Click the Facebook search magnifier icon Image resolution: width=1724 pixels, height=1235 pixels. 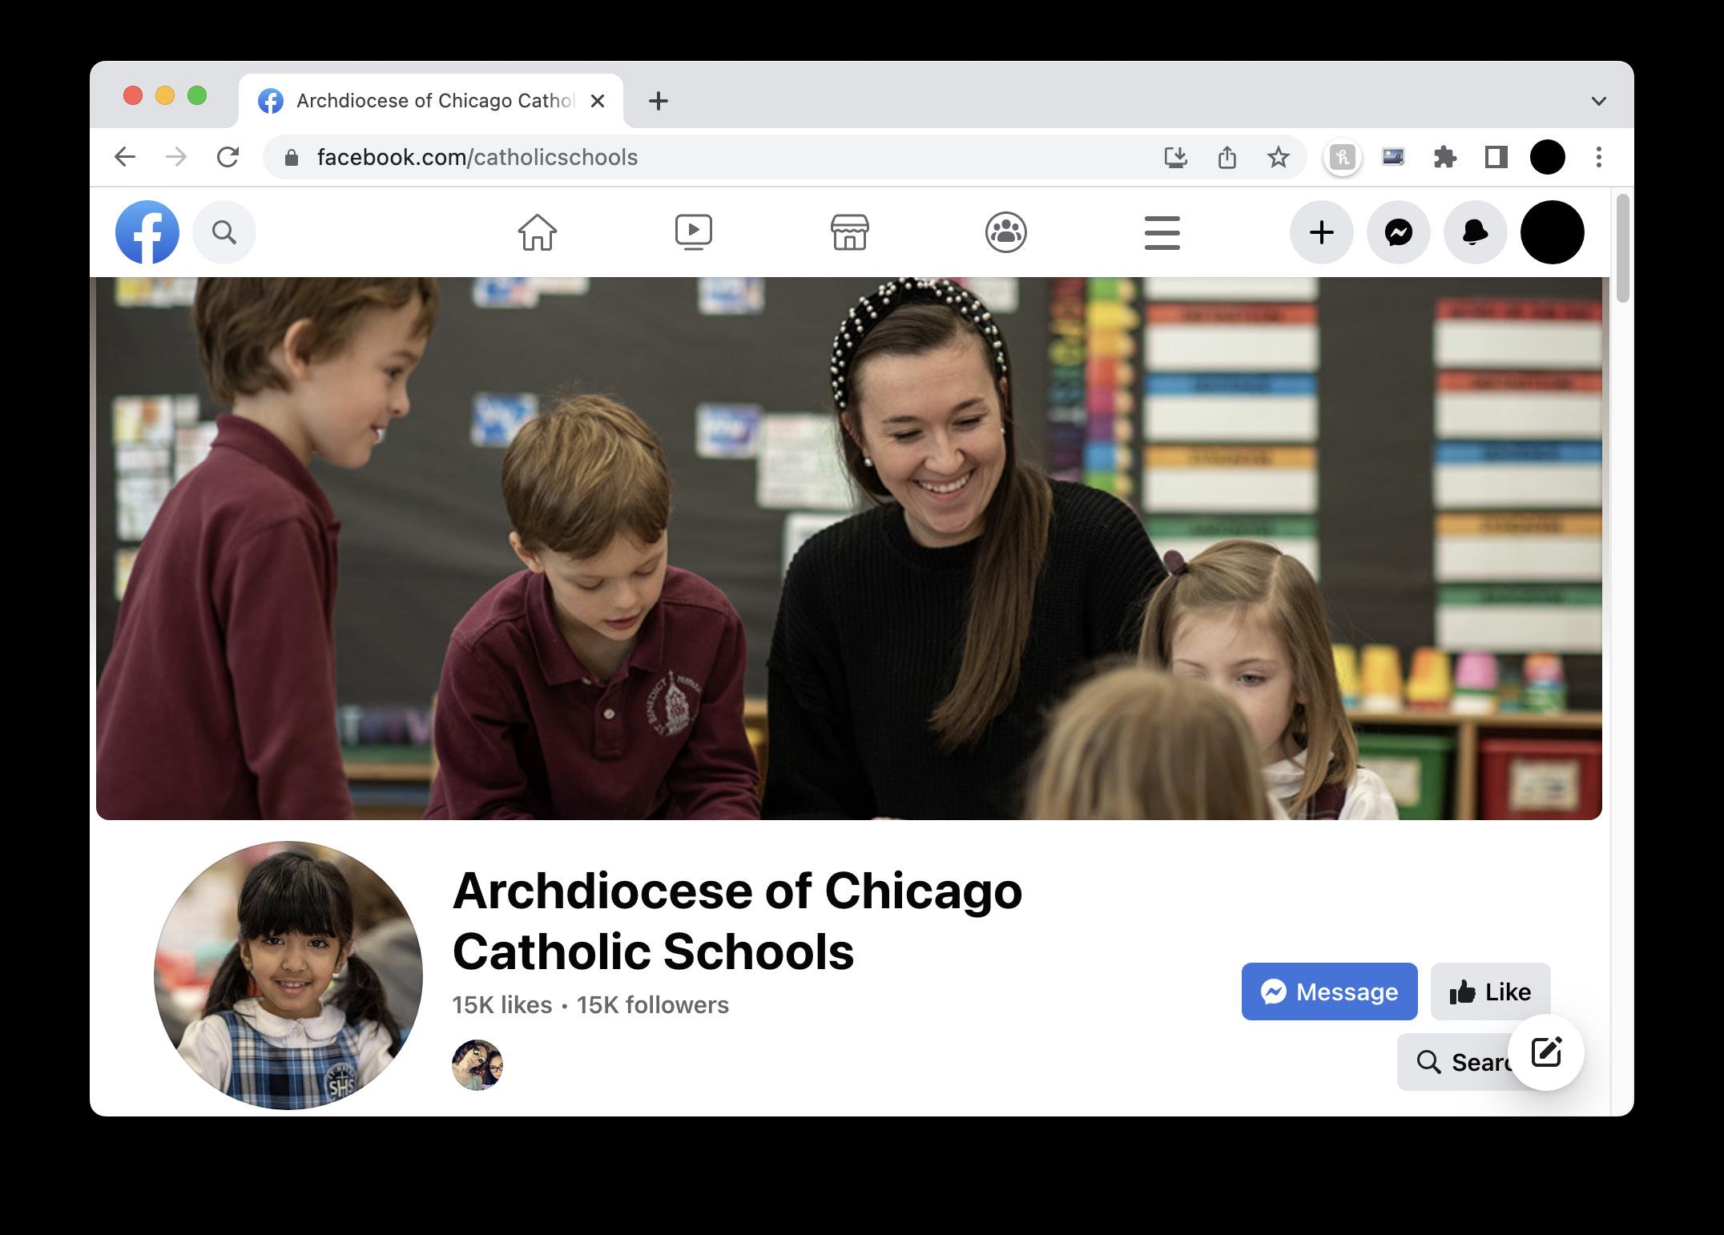point(224,233)
